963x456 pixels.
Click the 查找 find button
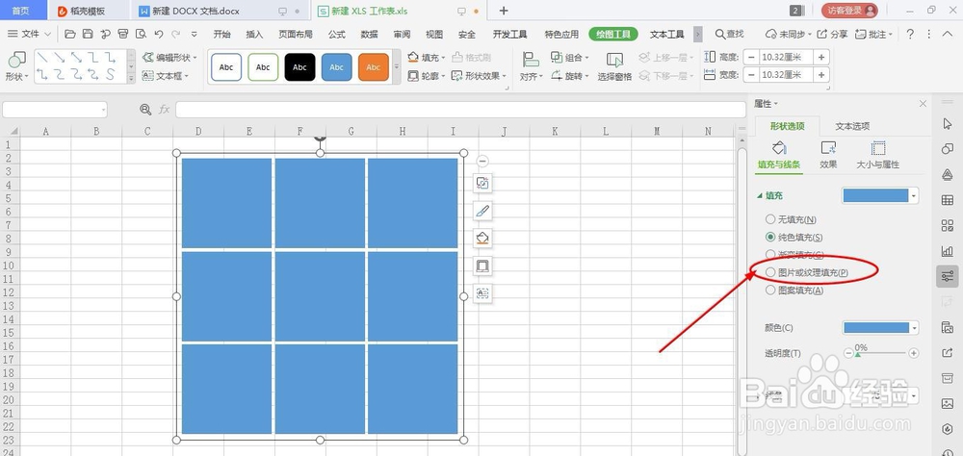pyautogui.click(x=730, y=35)
